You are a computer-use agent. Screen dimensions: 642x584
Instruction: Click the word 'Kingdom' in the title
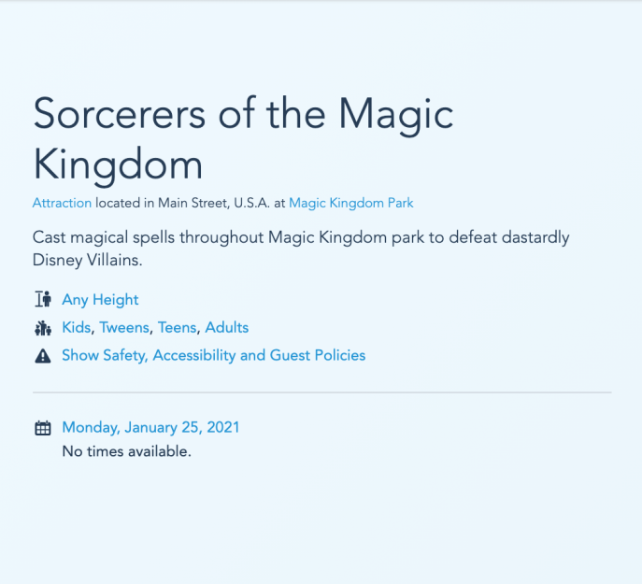point(118,165)
